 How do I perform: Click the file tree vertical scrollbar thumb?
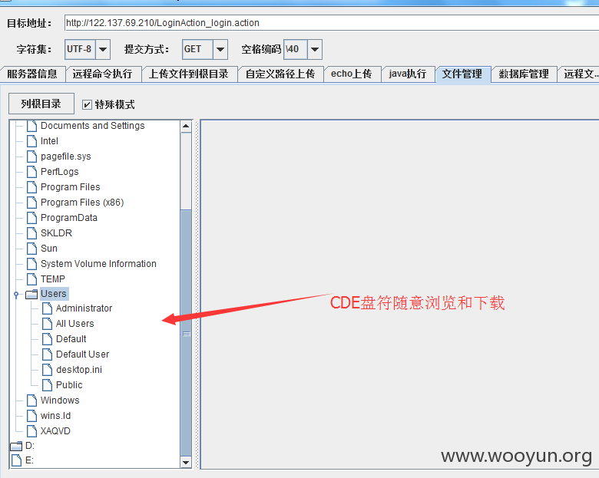coord(186,332)
